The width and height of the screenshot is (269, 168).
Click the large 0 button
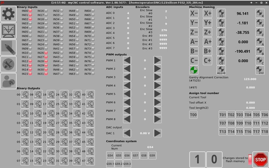(x=214, y=159)
